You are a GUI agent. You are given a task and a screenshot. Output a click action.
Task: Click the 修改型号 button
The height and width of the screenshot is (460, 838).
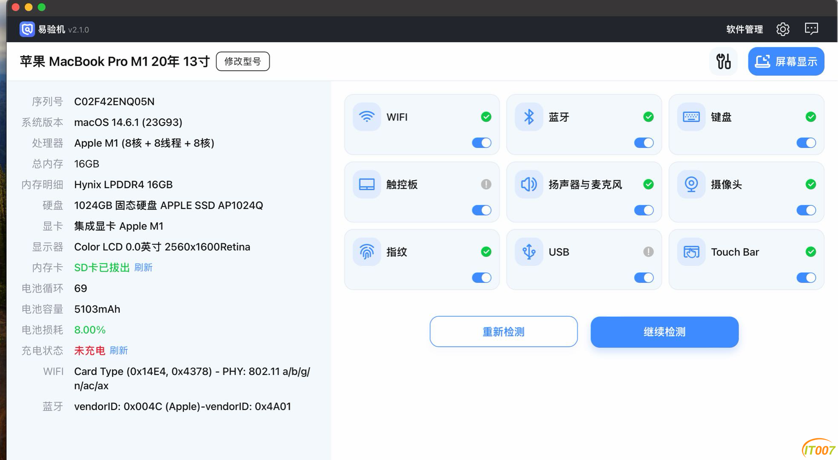tap(243, 61)
